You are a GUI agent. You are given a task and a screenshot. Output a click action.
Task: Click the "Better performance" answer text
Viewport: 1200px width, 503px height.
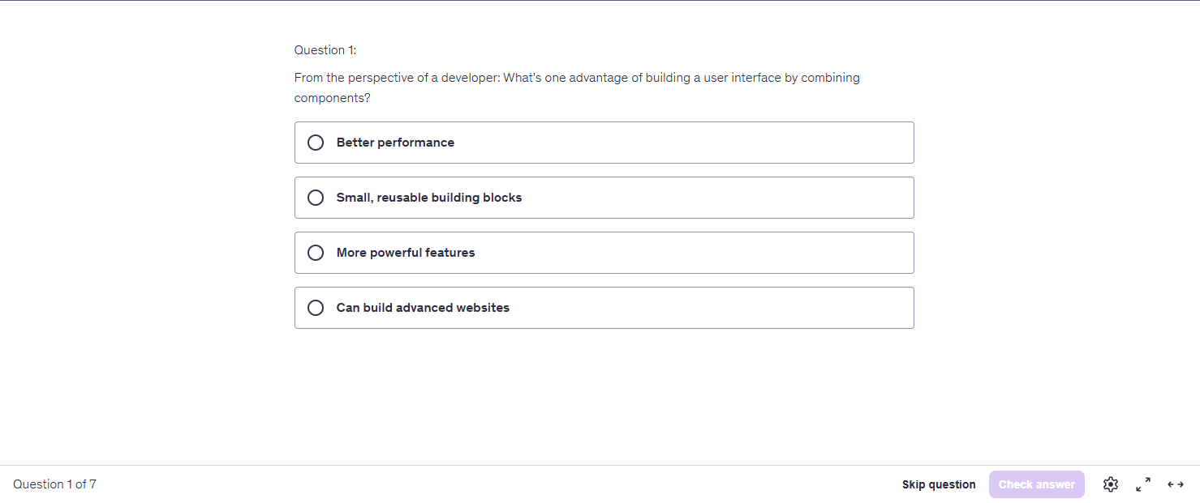tap(395, 143)
